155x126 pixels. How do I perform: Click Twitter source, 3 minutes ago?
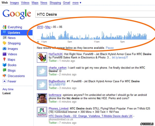pos(53,88)
